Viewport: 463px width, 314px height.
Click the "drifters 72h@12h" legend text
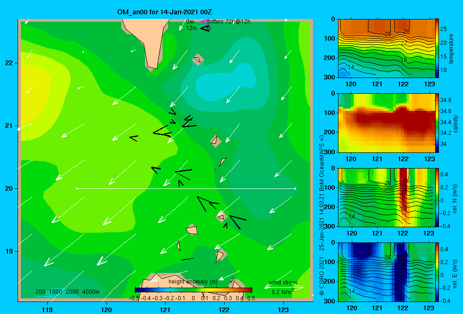[x=229, y=22]
